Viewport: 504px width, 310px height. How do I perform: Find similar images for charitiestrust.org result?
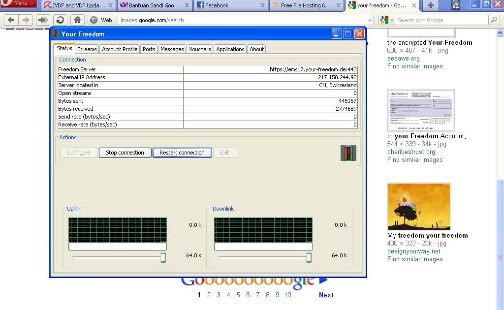coord(415,159)
